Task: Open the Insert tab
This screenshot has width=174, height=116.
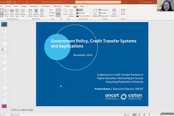Action: tap(16, 6)
